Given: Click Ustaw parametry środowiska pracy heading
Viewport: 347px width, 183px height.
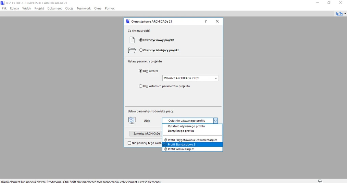Looking at the screenshot, I should [150, 111].
